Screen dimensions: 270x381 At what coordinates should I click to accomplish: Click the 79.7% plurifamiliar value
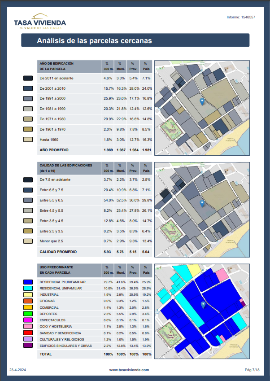108,282
